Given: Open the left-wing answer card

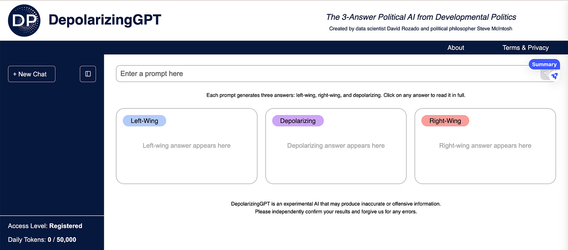Looking at the screenshot, I should (x=186, y=146).
